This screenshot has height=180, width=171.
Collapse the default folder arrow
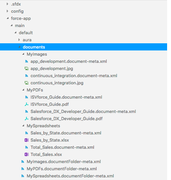(16, 33)
